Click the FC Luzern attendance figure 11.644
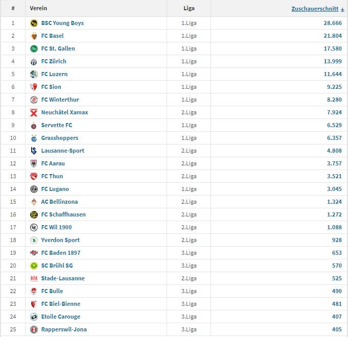Image resolution: width=348 pixels, height=337 pixels. tap(333, 74)
